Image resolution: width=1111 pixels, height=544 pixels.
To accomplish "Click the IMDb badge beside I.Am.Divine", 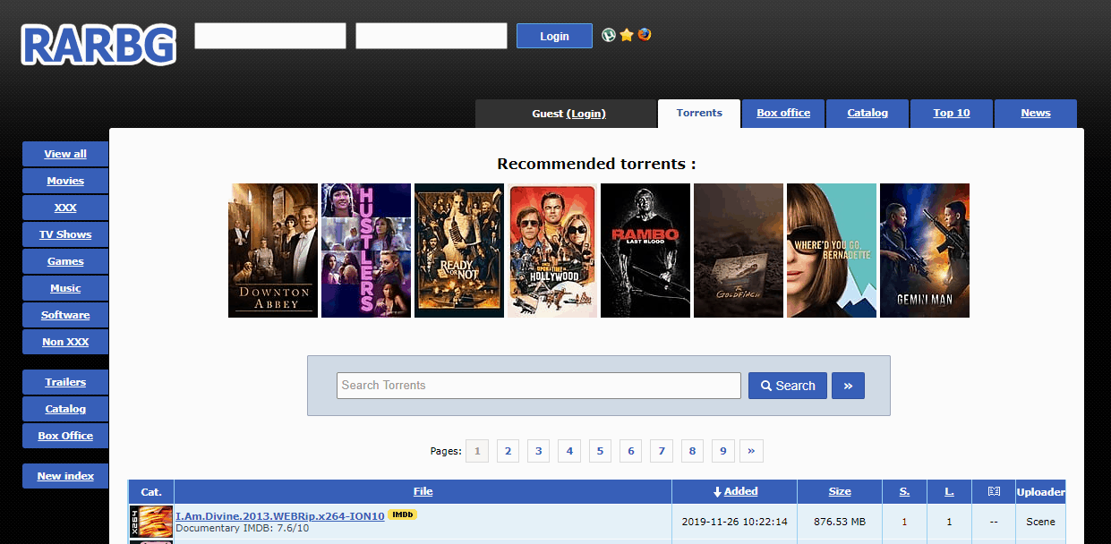I will click(402, 515).
